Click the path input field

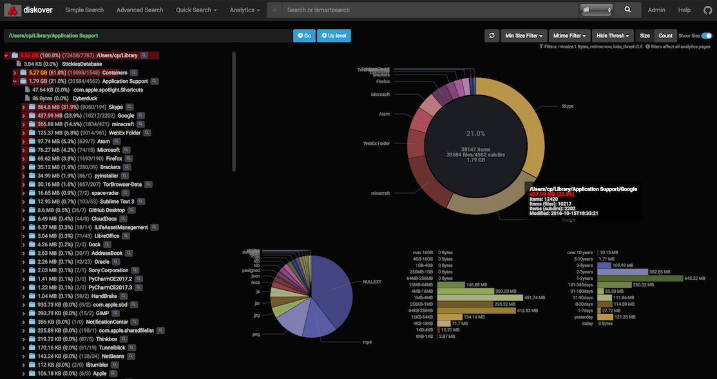click(148, 35)
